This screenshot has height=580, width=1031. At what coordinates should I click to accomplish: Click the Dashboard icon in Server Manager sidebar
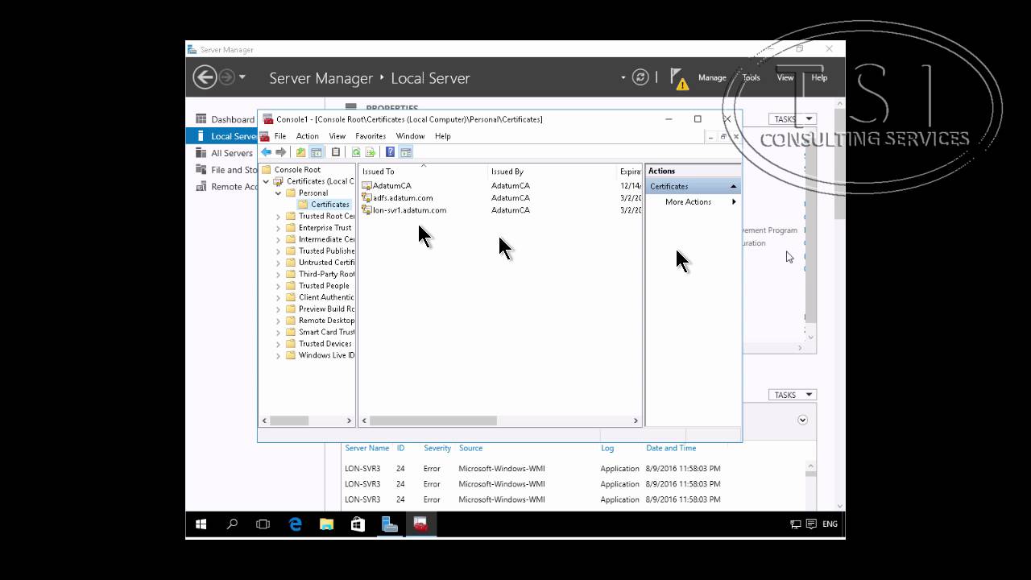(201, 119)
